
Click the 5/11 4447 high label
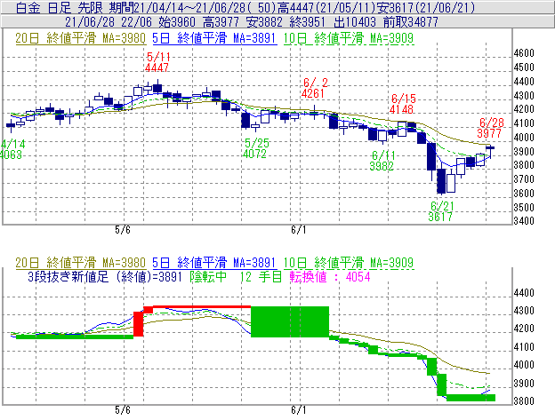[x=157, y=62]
